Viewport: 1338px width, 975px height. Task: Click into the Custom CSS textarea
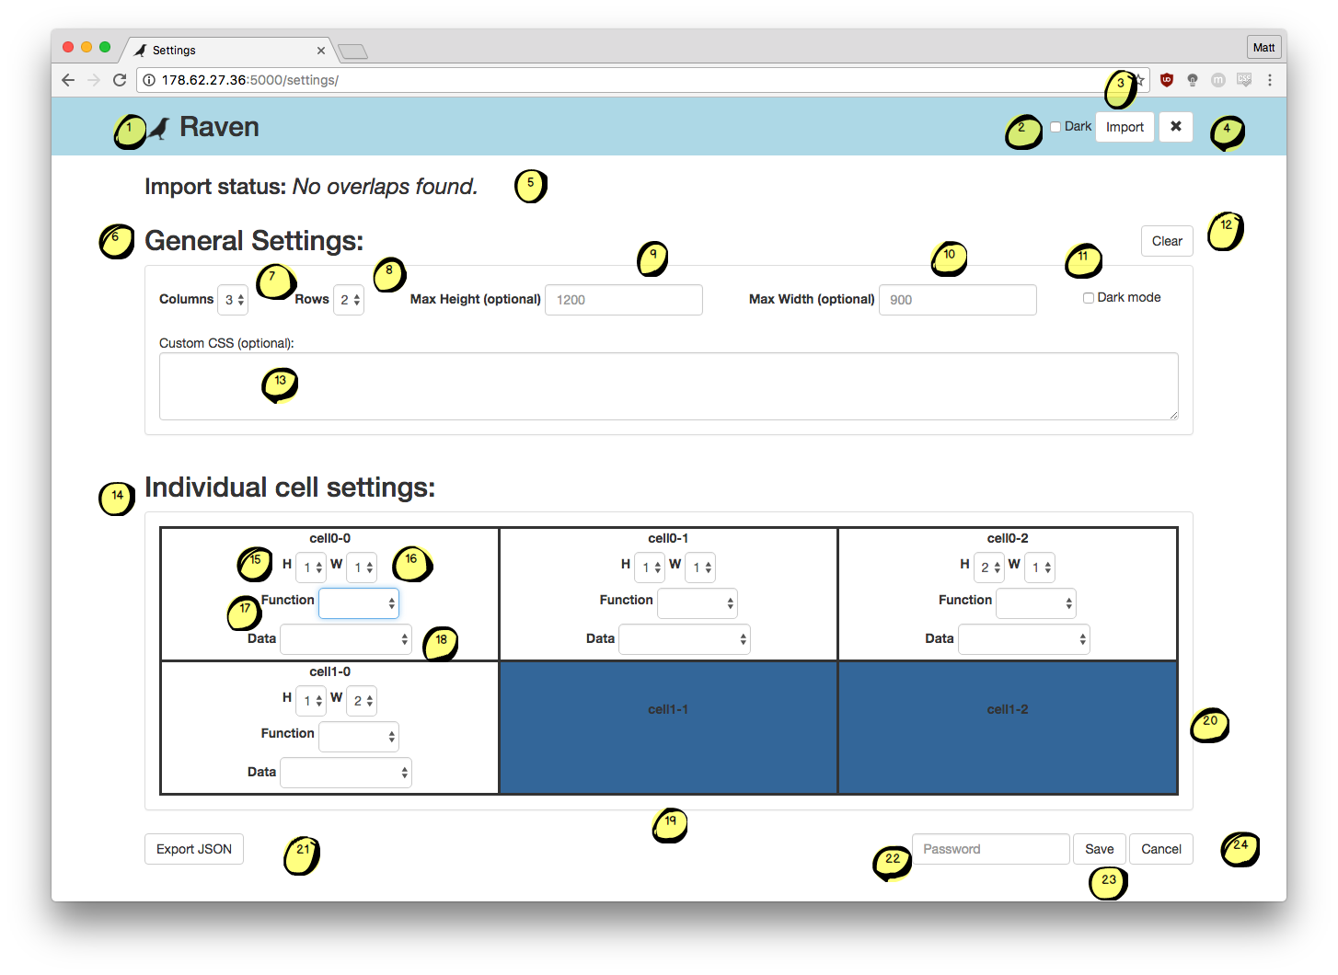pos(669,386)
